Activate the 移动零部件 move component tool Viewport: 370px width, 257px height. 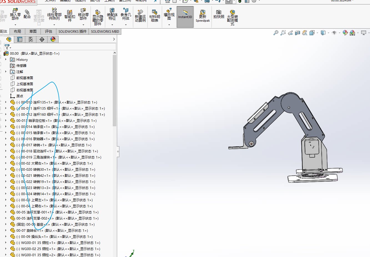point(83,14)
